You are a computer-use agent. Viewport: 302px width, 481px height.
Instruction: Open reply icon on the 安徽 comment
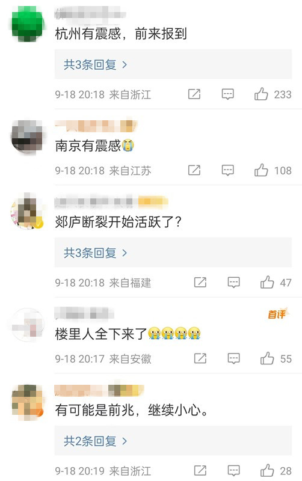(x=233, y=358)
